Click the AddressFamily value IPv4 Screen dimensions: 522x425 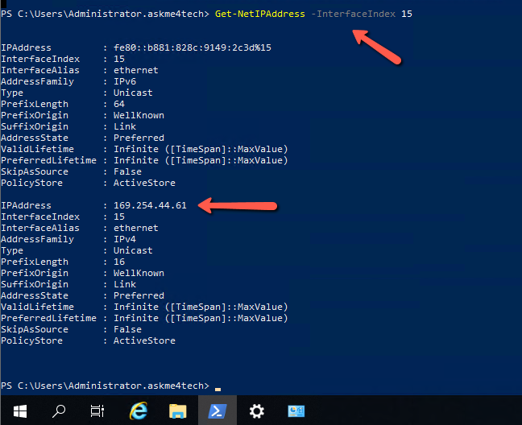click(x=125, y=239)
